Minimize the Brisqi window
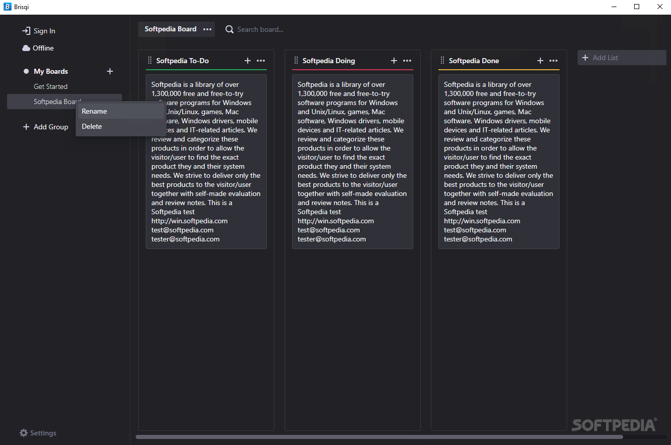This screenshot has height=445, width=671. point(614,7)
